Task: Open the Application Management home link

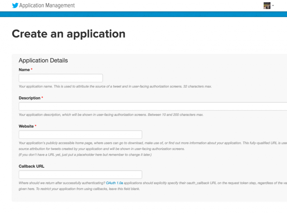Action: (47, 6)
